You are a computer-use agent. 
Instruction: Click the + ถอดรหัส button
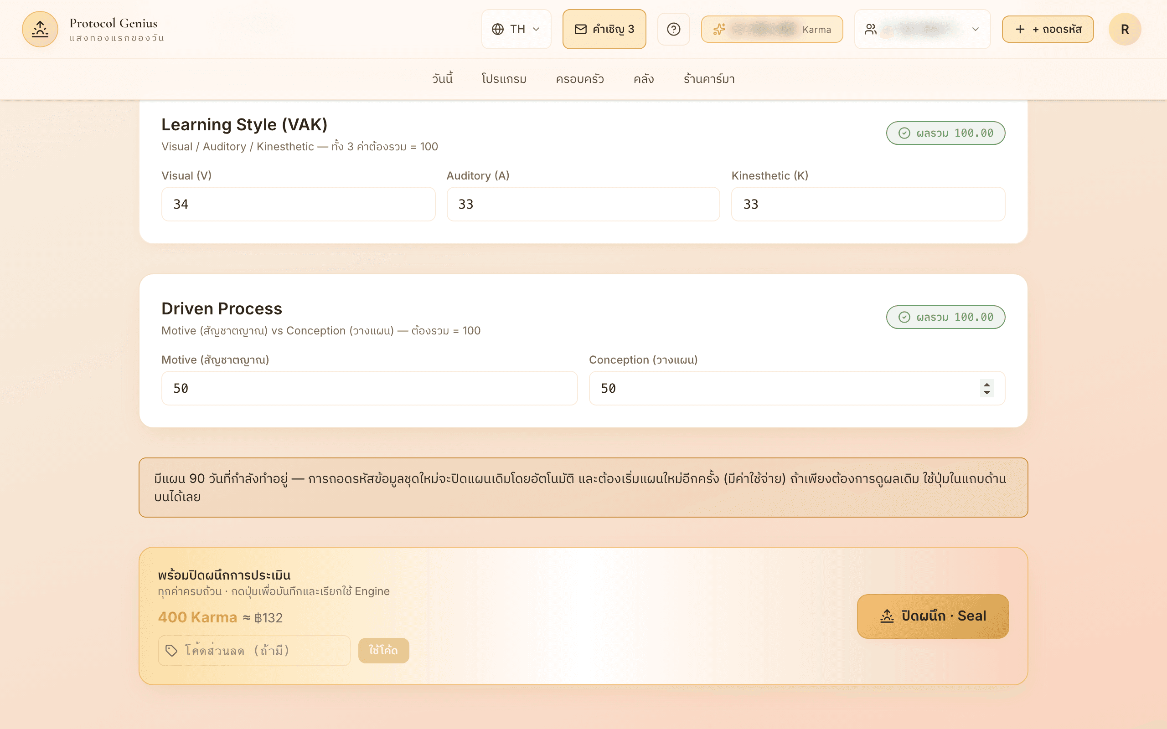[1048, 30]
